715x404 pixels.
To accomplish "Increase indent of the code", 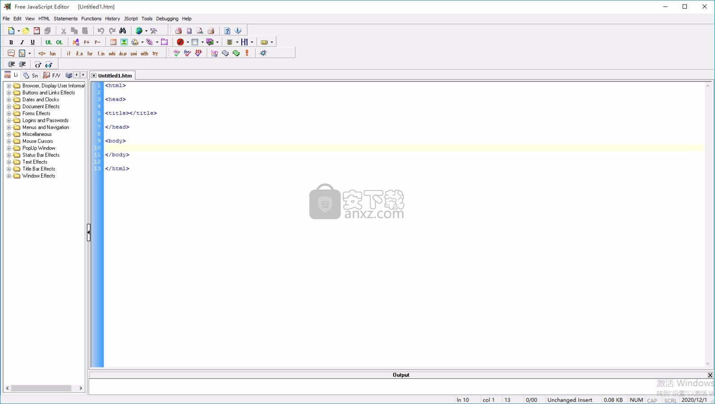I will (x=11, y=64).
